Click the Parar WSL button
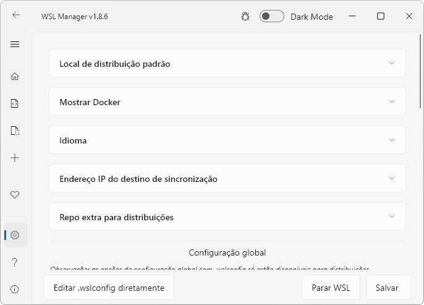The width and height of the screenshot is (424, 305). pos(331,288)
